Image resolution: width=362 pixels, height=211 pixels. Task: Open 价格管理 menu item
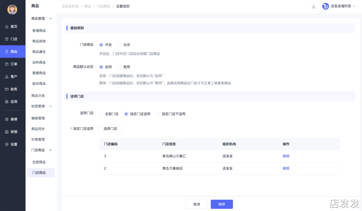38,139
